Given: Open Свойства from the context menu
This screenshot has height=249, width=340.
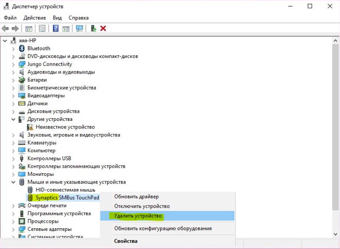Looking at the screenshot, I should [x=167, y=241].
